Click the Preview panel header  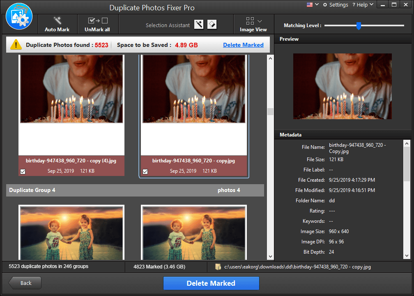point(343,39)
